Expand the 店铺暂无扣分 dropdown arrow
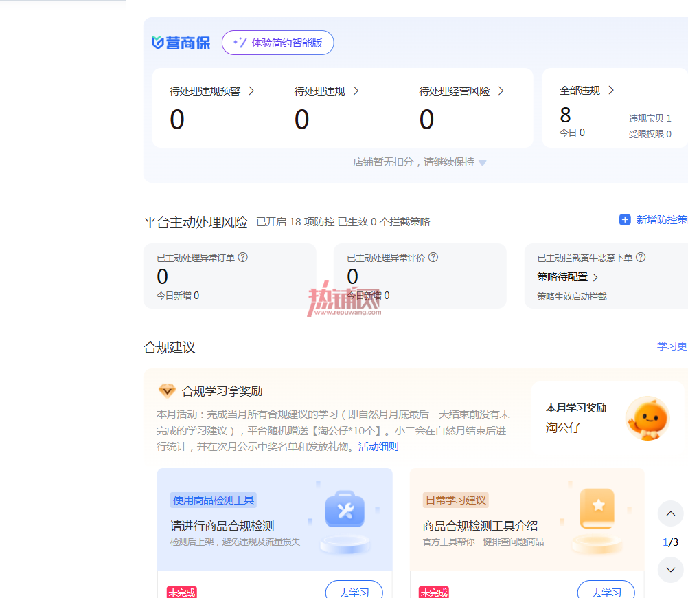 483,163
